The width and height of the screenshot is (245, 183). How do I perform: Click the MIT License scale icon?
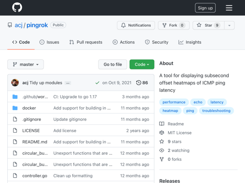pos(162,133)
